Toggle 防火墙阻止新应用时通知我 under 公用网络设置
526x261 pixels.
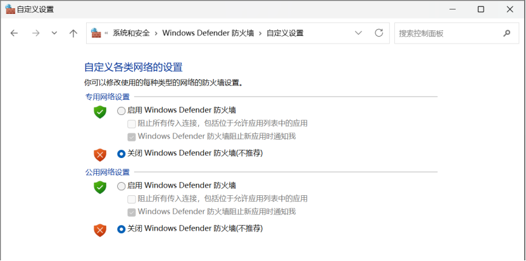132,212
